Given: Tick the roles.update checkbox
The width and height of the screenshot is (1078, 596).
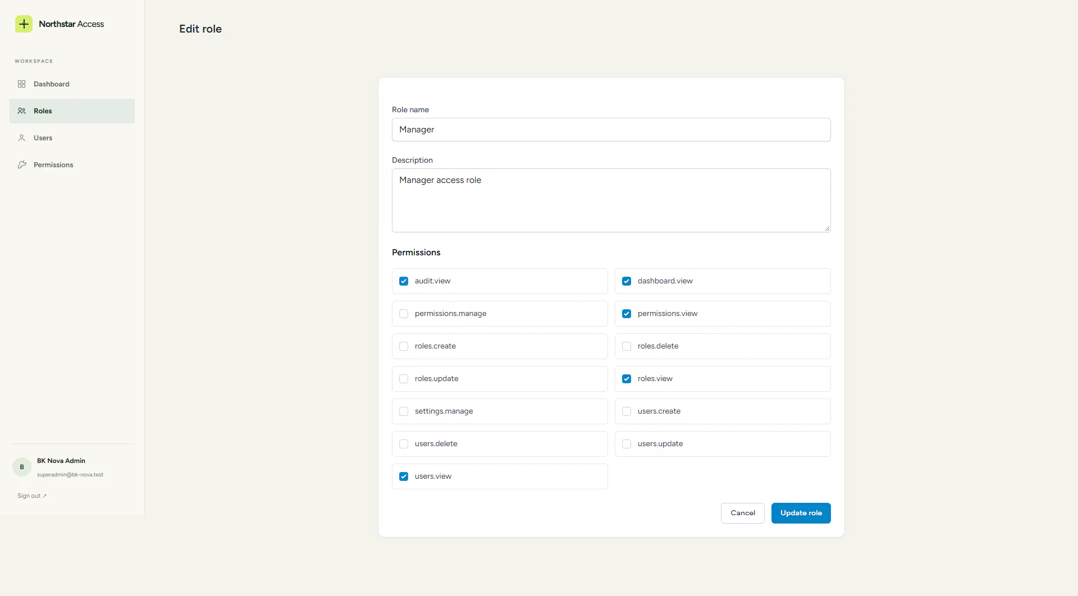Looking at the screenshot, I should click(404, 379).
